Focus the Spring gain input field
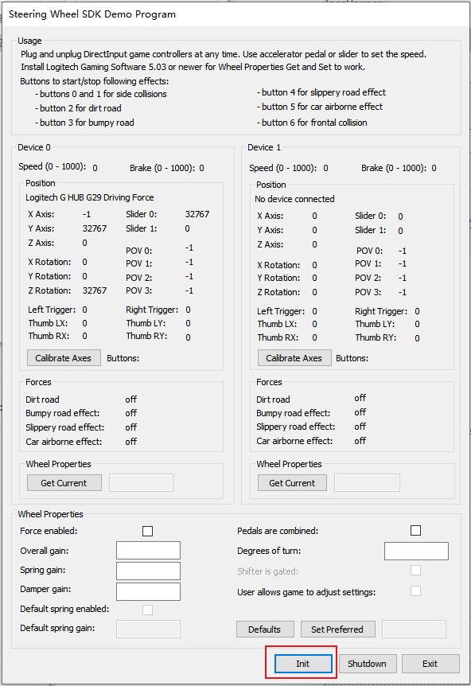The image size is (471, 686). (x=148, y=571)
